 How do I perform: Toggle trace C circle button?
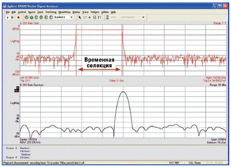(36, 17)
